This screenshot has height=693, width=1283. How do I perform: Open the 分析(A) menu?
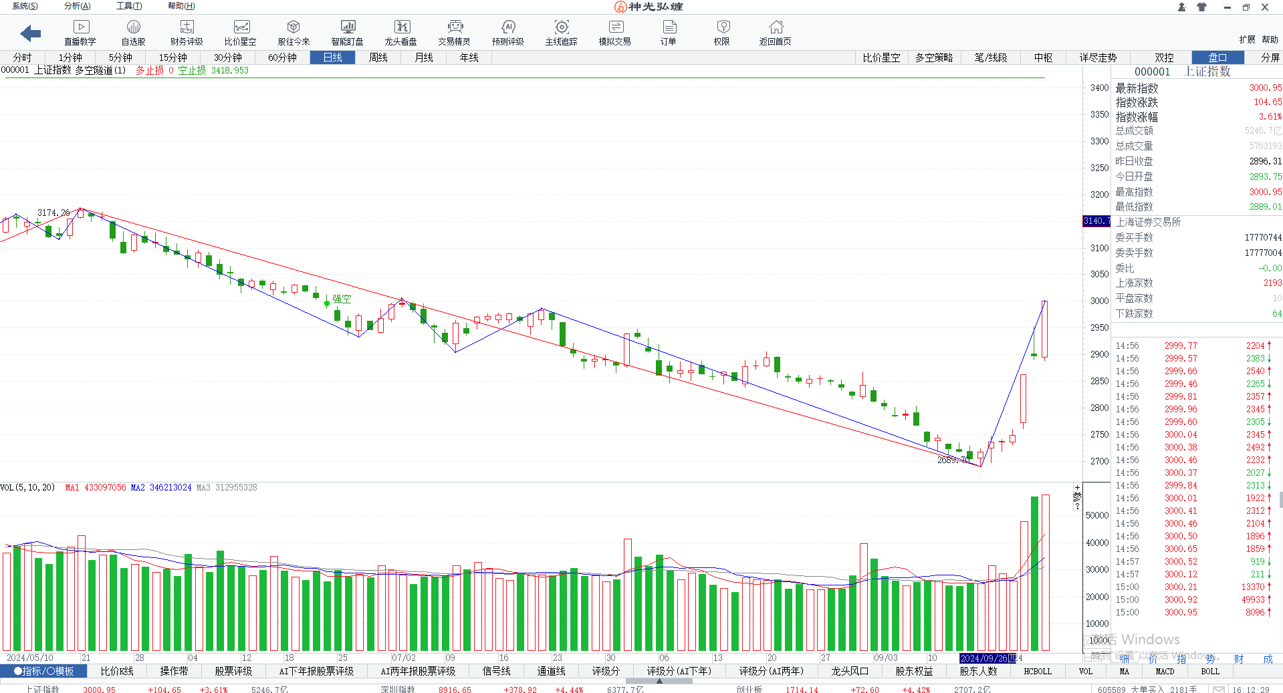[78, 6]
